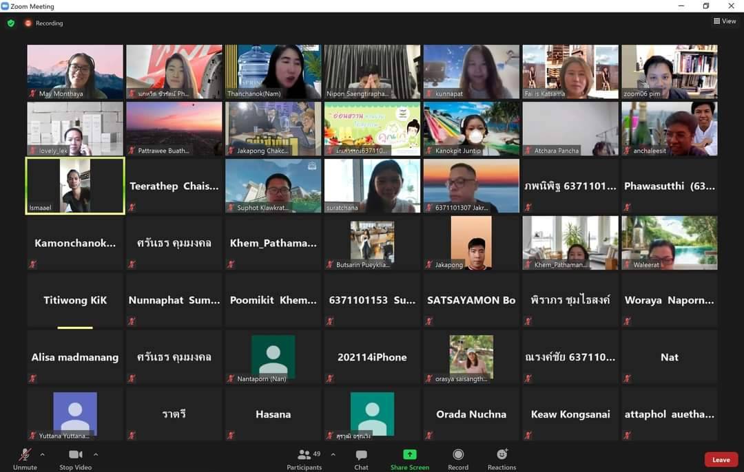This screenshot has width=744, height=472.
Task: Click the red Recording indicator
Action: [x=29, y=23]
